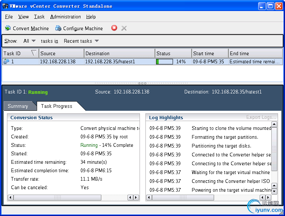The image size is (285, 216).
Task: Click Log Highlights scroll up arrow
Action: (274, 125)
